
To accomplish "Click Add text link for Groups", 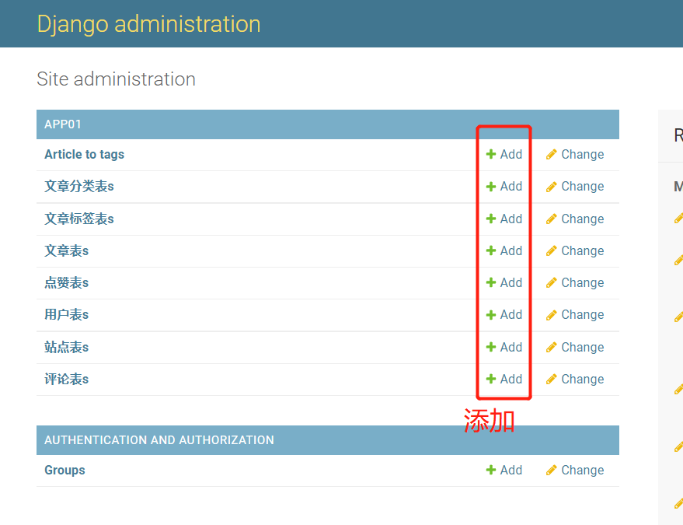I will coord(511,470).
